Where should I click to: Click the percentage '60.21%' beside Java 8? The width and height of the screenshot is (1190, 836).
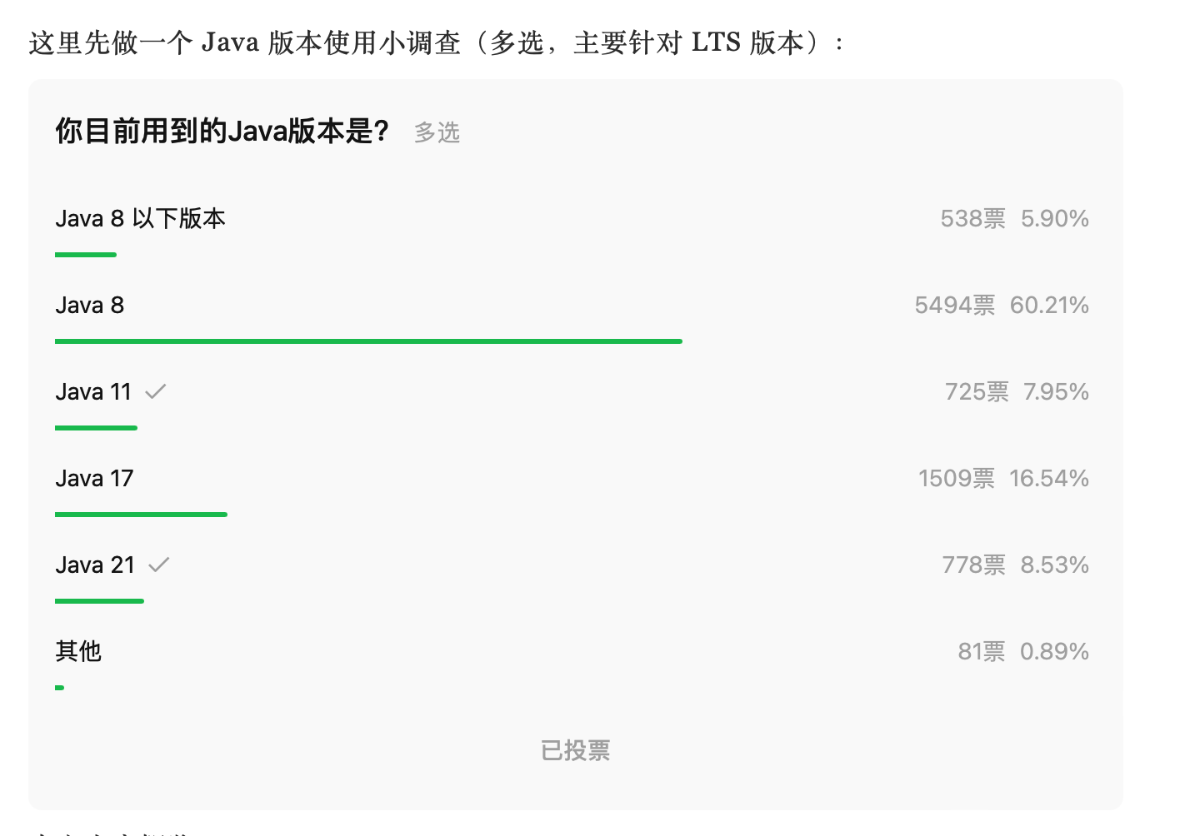pos(1052,305)
